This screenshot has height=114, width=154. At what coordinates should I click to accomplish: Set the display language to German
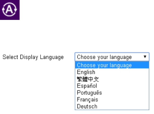pos(112,106)
